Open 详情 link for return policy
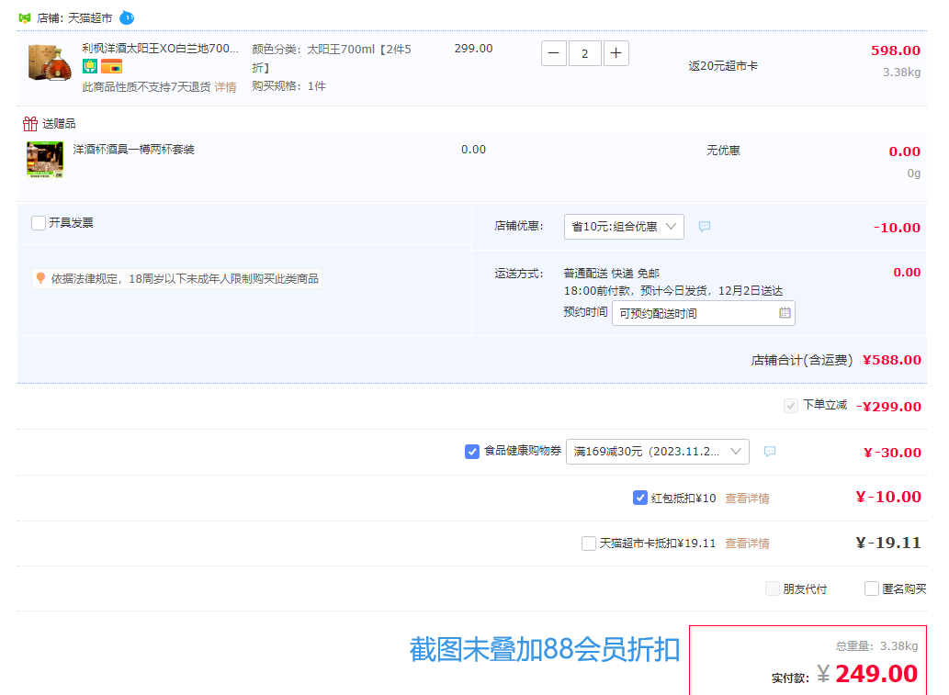 (225, 87)
